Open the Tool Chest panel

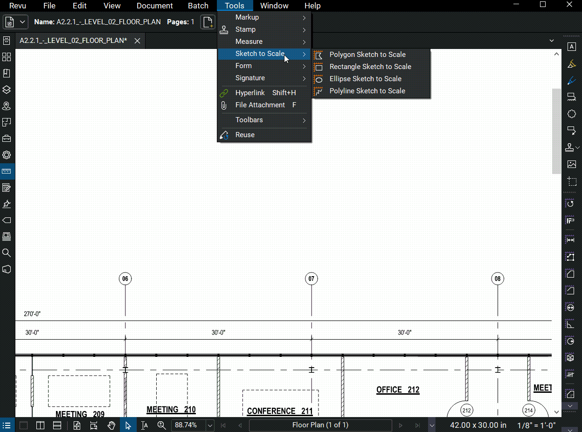(7, 138)
